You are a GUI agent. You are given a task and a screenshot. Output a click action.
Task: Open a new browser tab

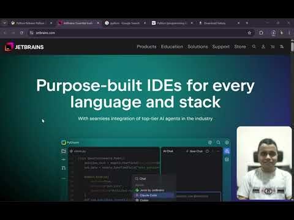tap(247, 23)
